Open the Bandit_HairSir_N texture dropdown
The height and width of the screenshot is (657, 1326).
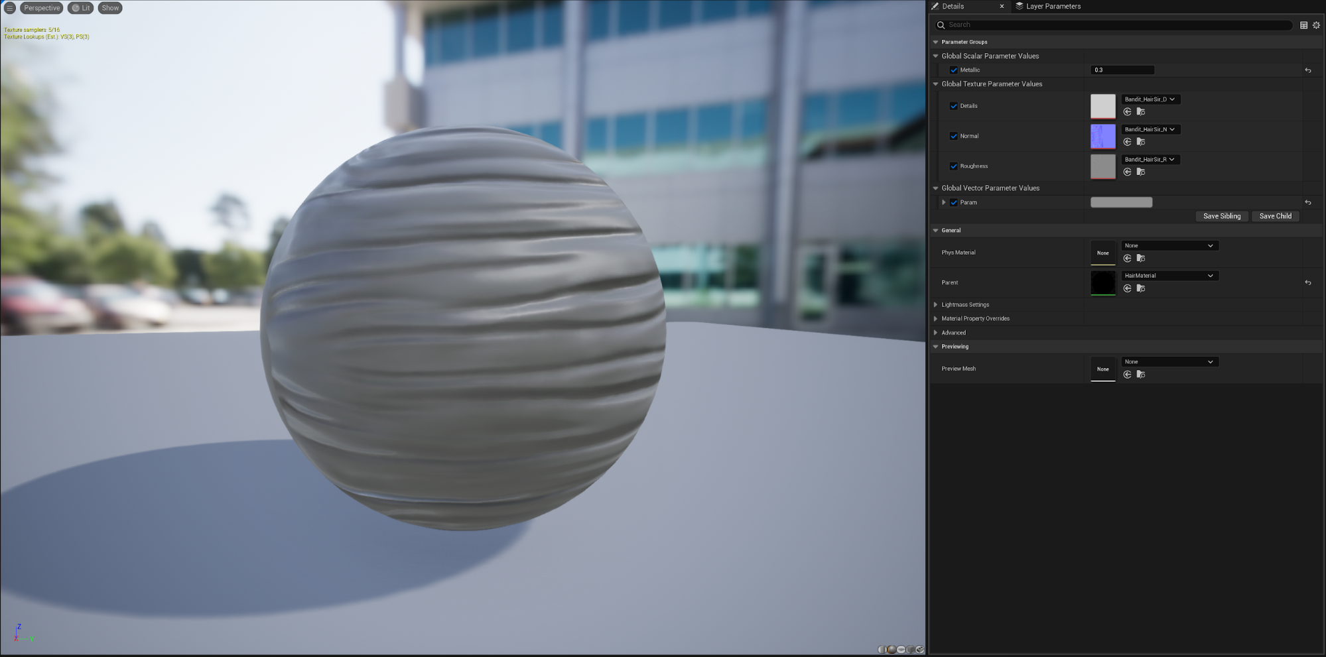(1150, 129)
